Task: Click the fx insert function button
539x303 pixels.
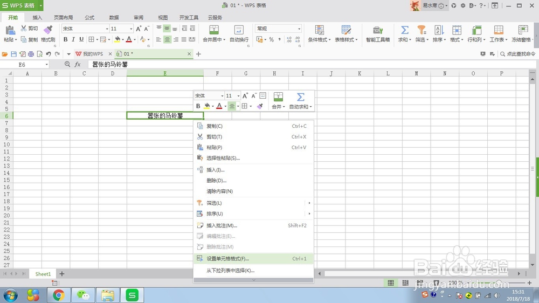Action: point(78,64)
